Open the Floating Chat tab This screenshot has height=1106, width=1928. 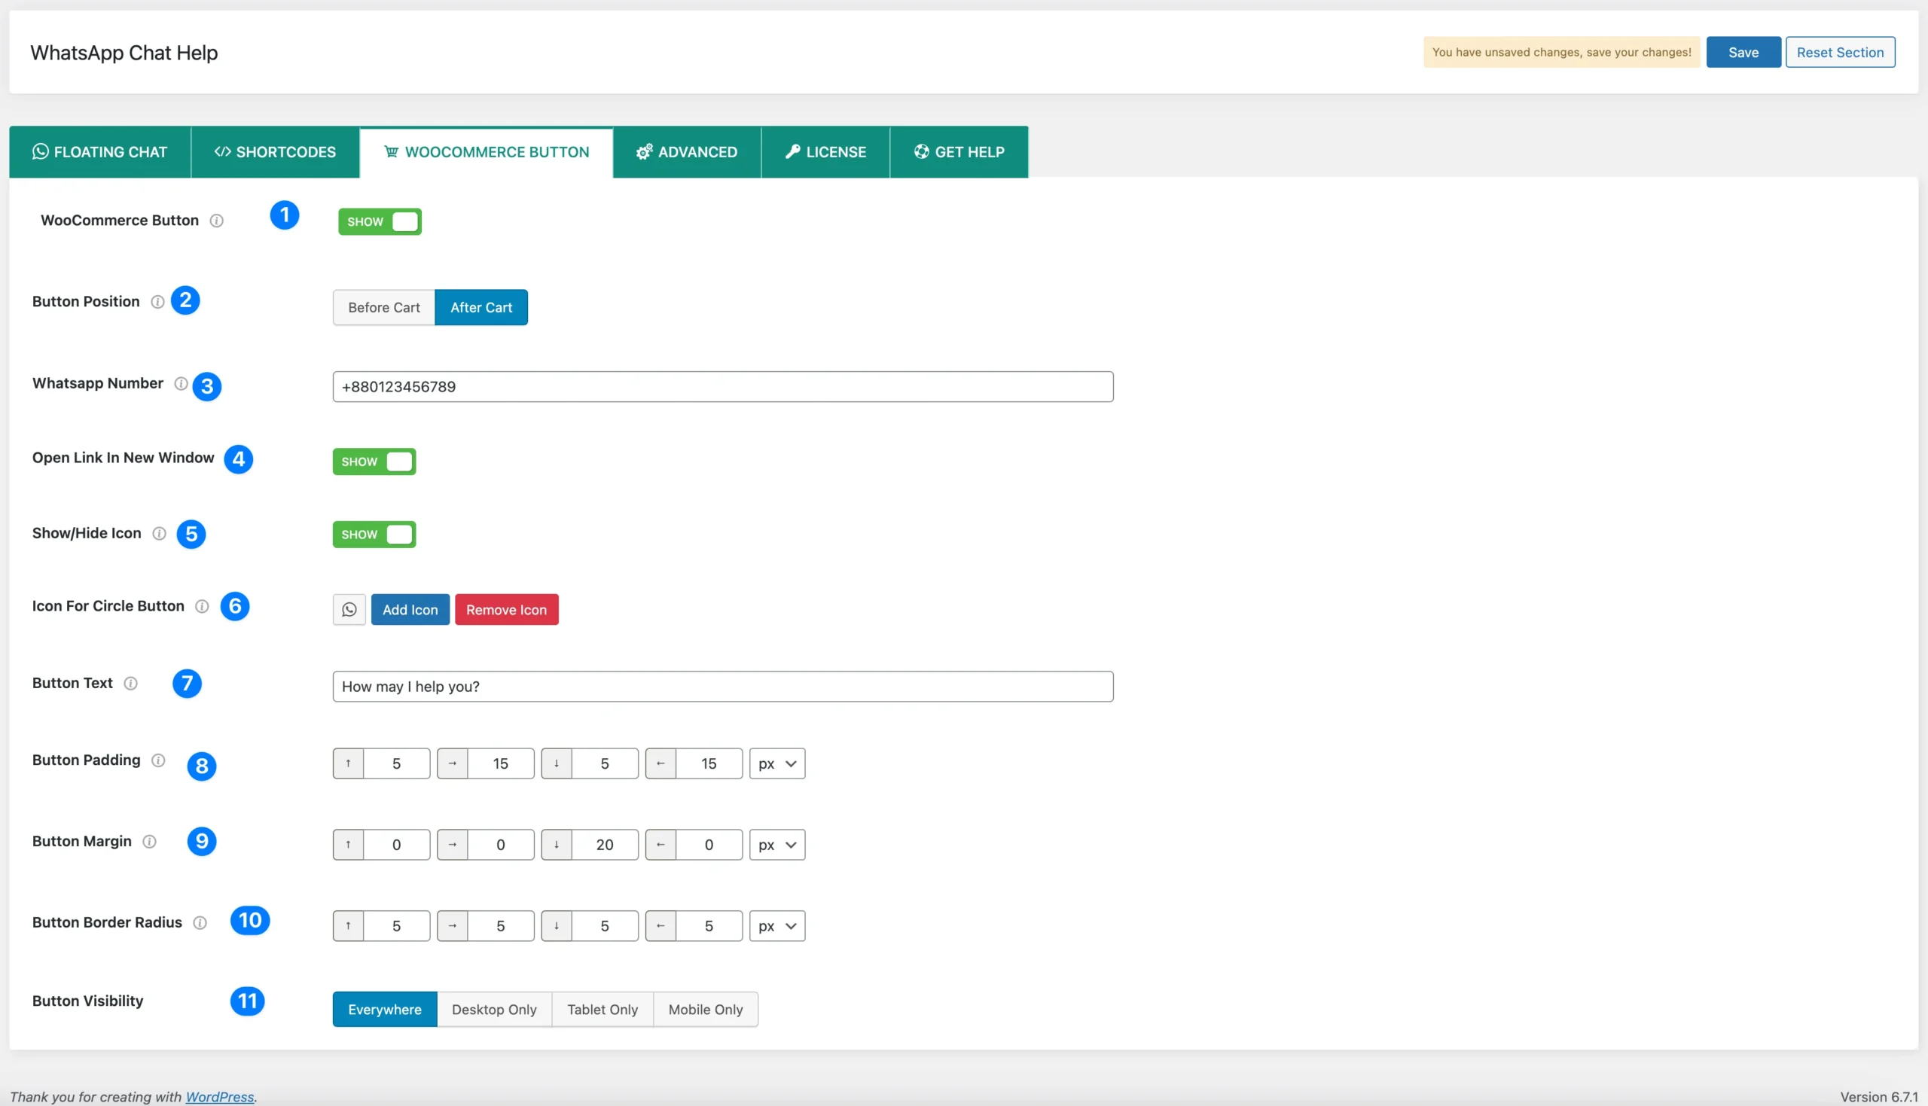tap(100, 152)
